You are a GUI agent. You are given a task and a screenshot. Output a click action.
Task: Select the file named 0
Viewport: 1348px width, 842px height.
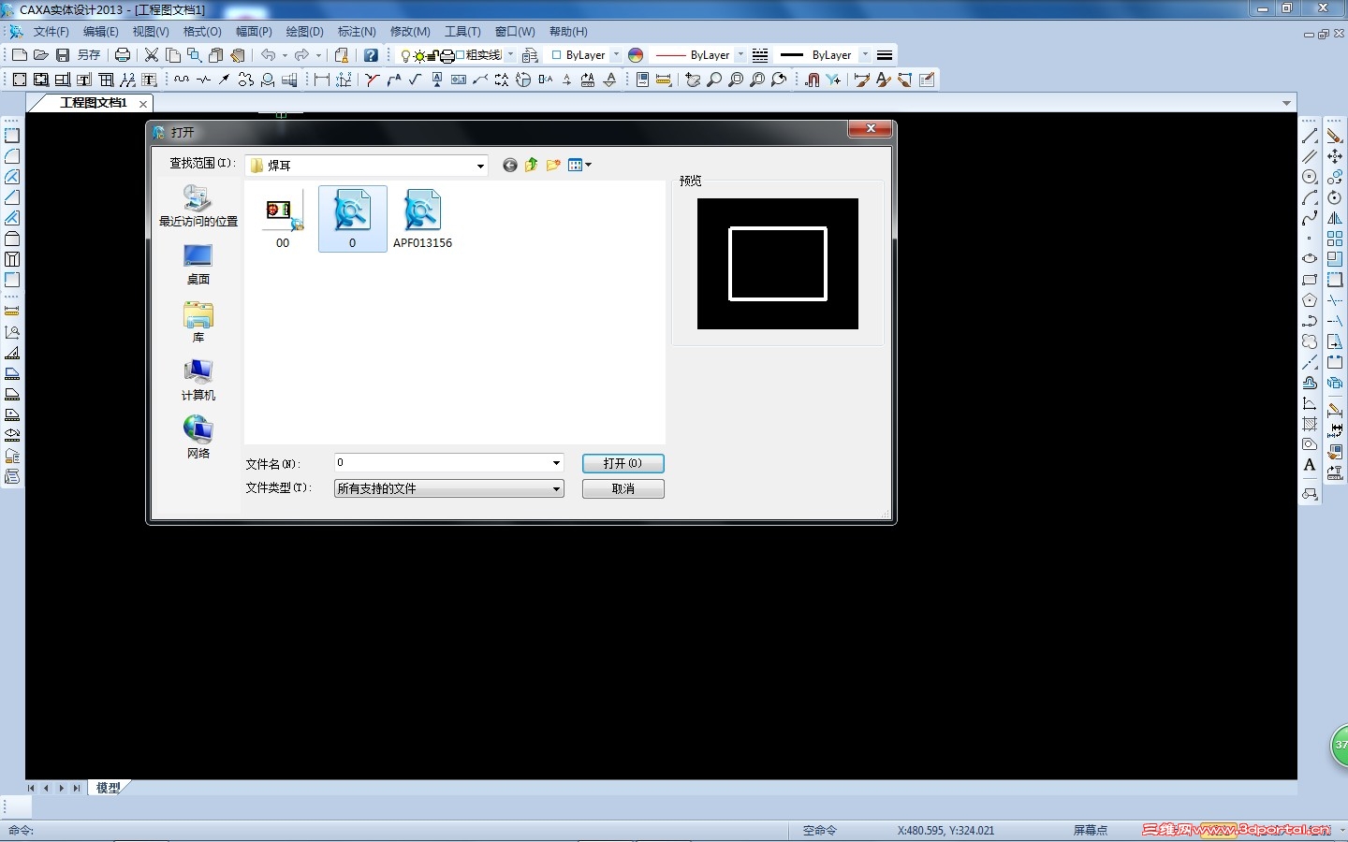click(353, 220)
